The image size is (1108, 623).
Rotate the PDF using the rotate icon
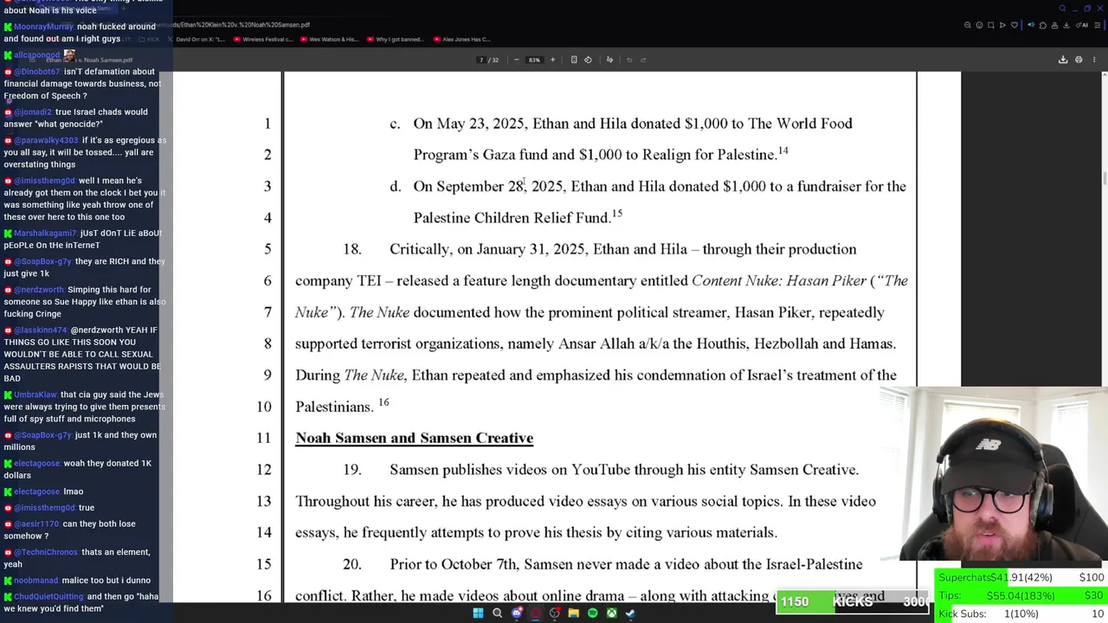click(588, 60)
